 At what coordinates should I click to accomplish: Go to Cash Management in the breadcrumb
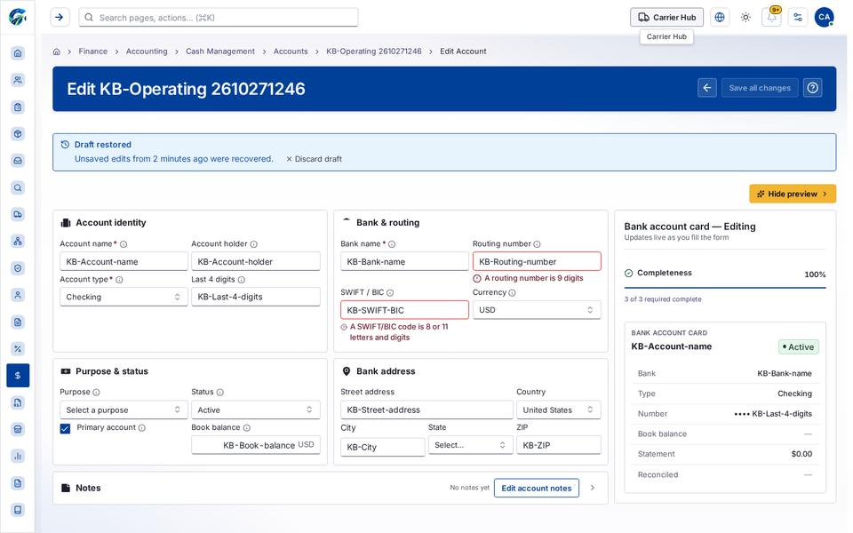[220, 52]
